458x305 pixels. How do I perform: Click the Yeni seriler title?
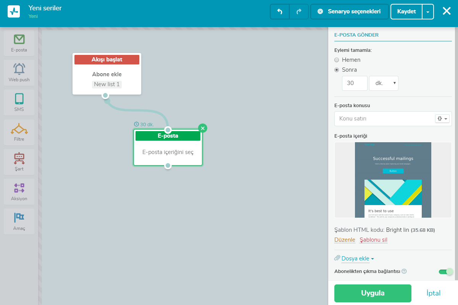click(x=45, y=8)
